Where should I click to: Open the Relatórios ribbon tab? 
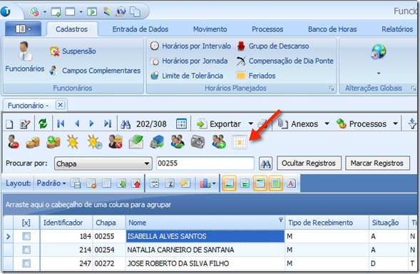[397, 29]
